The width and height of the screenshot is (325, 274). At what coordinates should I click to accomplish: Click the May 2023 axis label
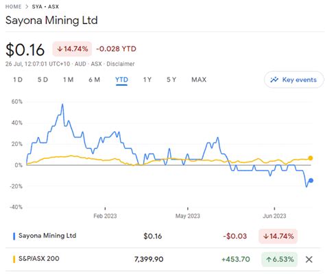pyautogui.click(x=188, y=216)
